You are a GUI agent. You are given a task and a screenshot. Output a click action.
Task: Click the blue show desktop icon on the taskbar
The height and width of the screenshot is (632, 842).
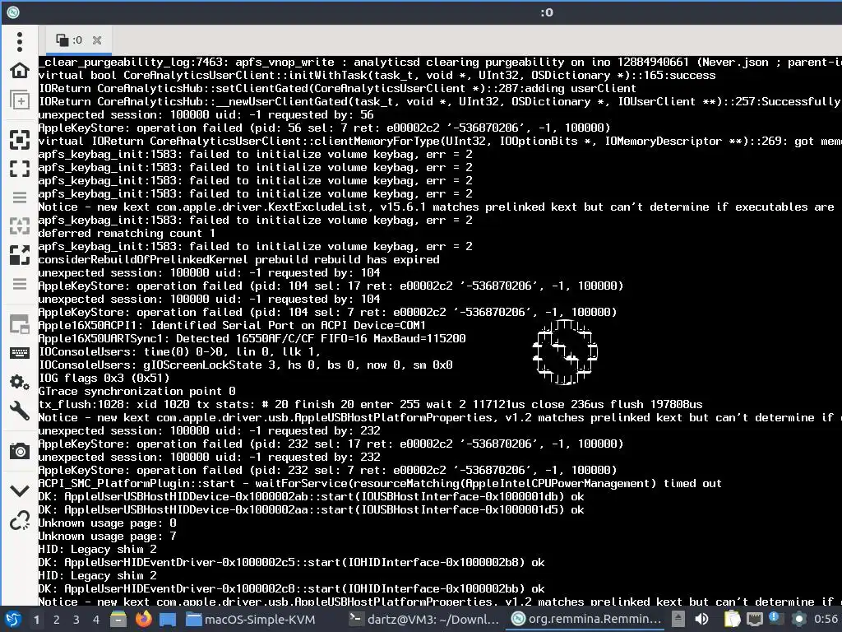(x=168, y=620)
